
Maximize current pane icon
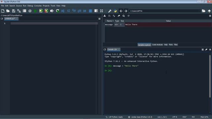tap(96, 11)
